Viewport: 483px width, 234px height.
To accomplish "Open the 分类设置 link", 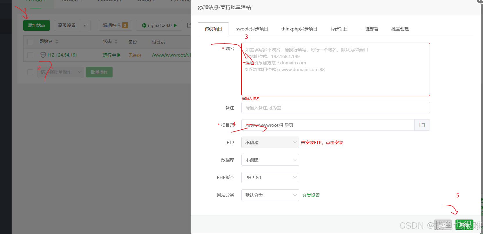I will click(x=311, y=195).
